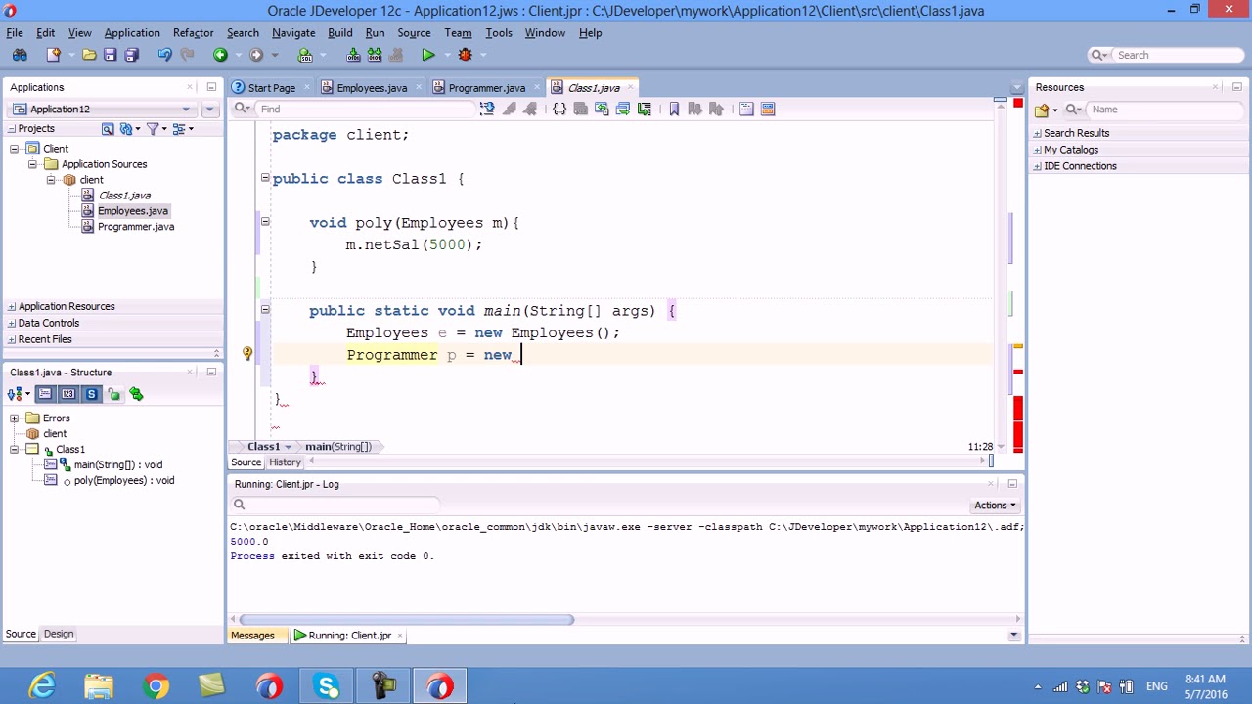Click the Find input field in editor
This screenshot has width=1252, height=704.
click(x=367, y=110)
